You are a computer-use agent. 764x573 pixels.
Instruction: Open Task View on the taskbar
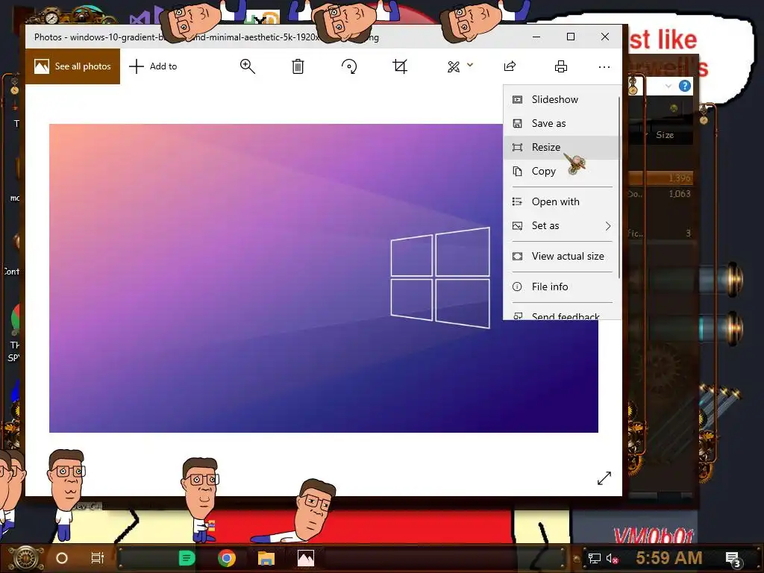98,558
